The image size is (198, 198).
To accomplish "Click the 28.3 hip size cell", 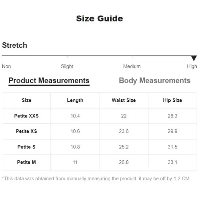I will 173,116.
